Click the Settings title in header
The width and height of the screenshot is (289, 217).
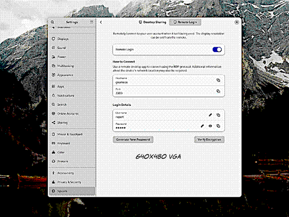click(72, 22)
